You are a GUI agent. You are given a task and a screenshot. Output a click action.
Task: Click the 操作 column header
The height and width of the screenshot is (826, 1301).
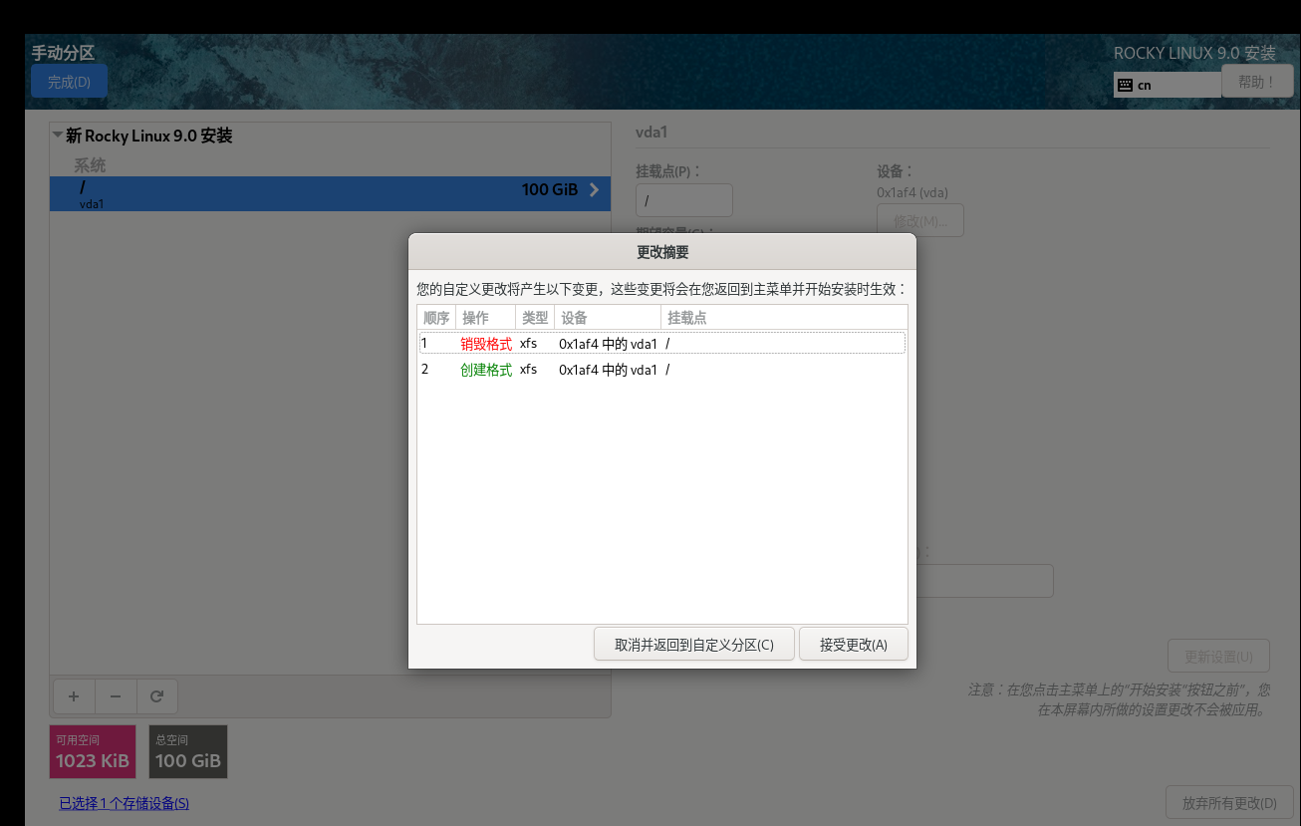(x=485, y=318)
